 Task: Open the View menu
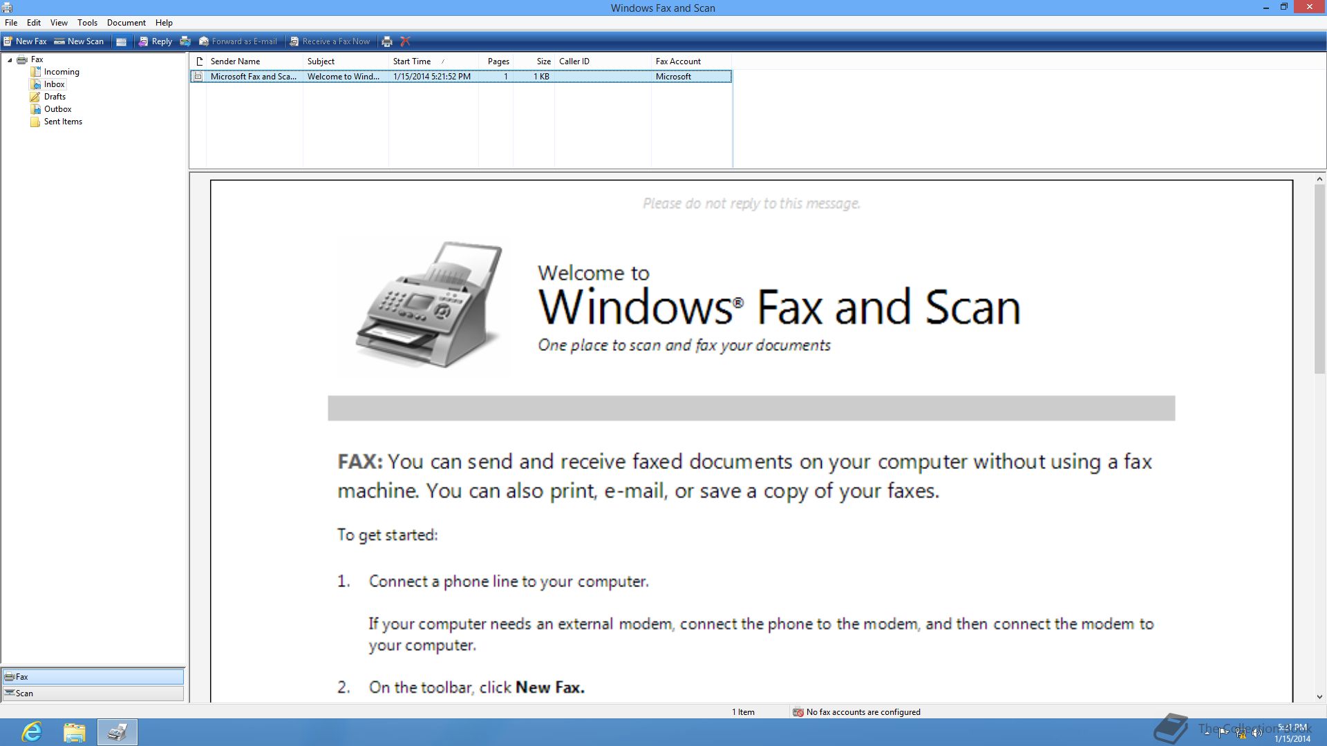(x=59, y=23)
